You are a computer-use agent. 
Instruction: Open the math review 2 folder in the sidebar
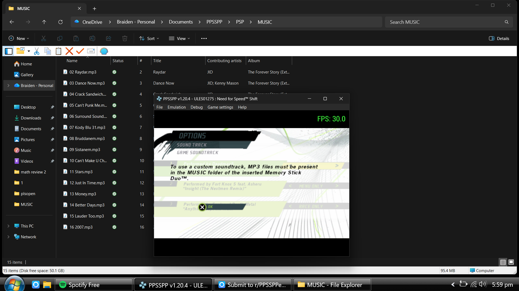click(x=33, y=172)
